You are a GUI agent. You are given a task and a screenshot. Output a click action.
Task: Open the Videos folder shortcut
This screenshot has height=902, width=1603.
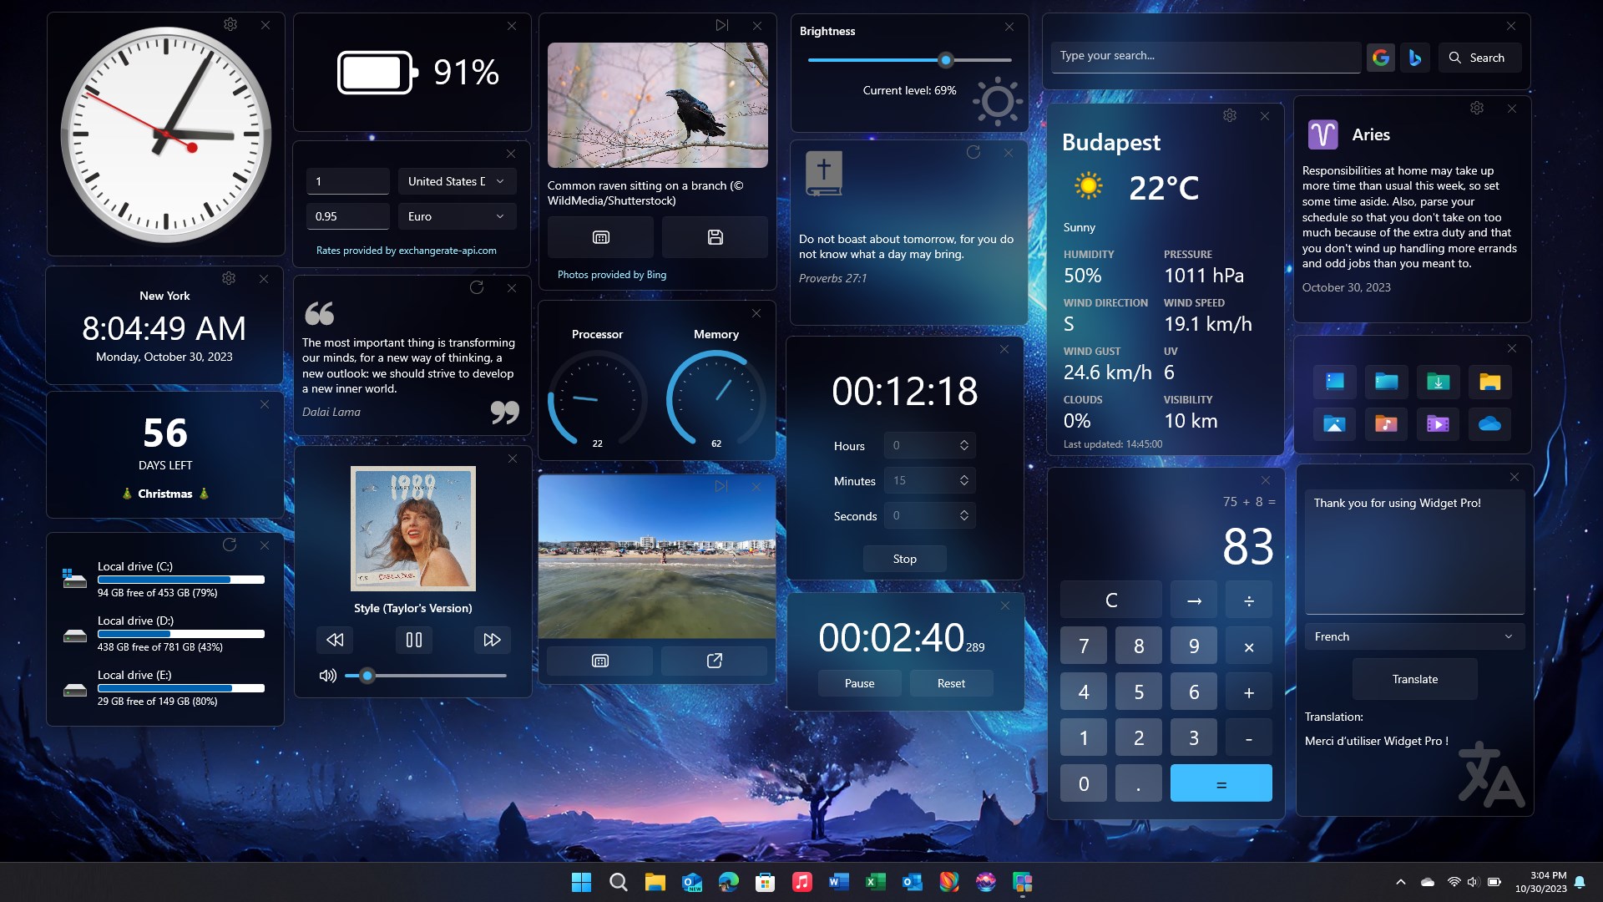1438,424
